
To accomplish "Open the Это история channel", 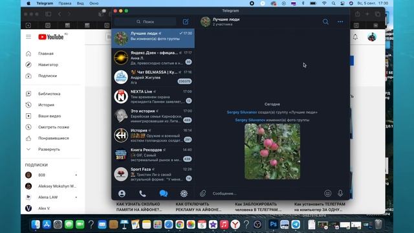I will (x=153, y=116).
